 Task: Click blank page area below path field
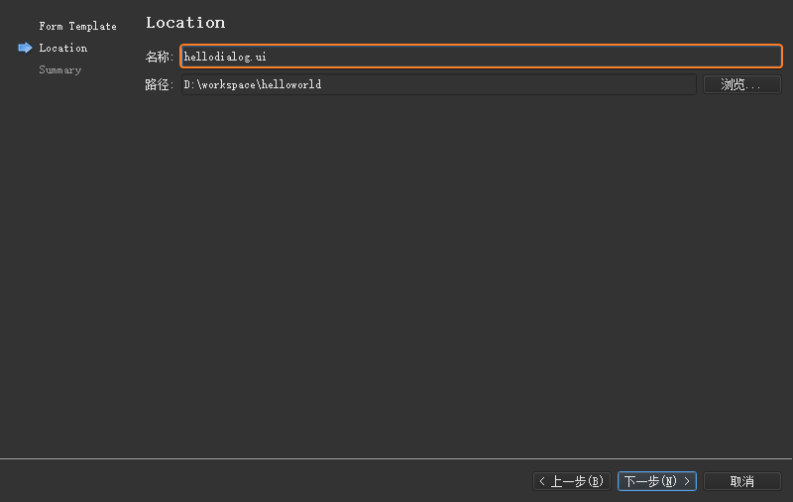[456, 268]
